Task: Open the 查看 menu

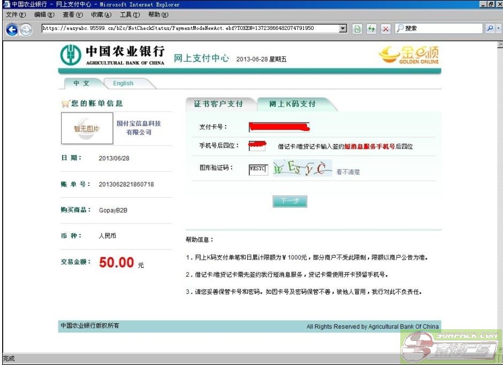Action: [73, 15]
